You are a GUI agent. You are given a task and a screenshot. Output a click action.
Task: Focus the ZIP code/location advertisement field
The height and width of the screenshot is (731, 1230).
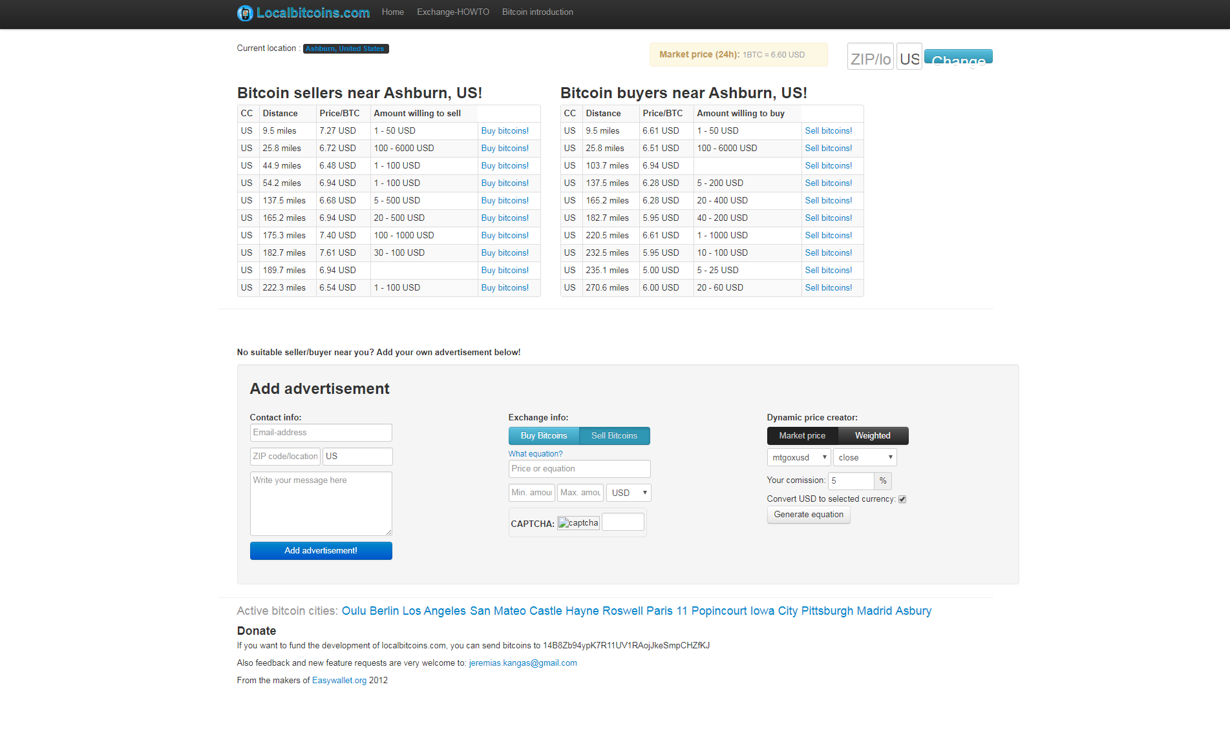tap(285, 457)
